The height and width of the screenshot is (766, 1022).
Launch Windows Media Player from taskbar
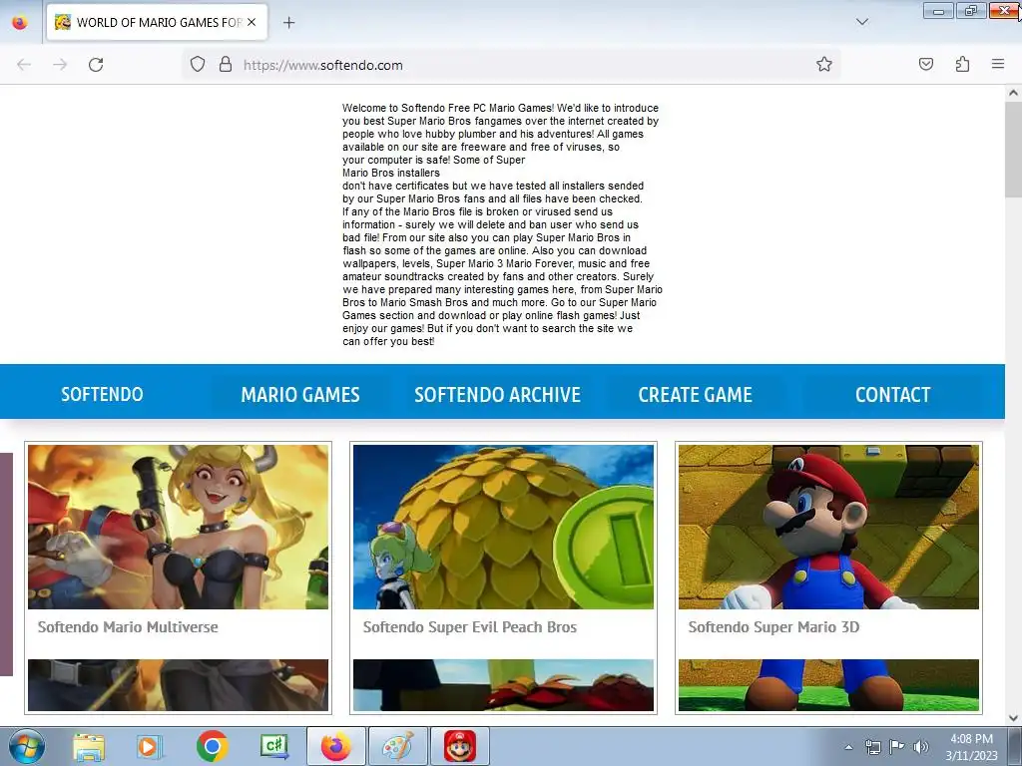tap(149, 746)
